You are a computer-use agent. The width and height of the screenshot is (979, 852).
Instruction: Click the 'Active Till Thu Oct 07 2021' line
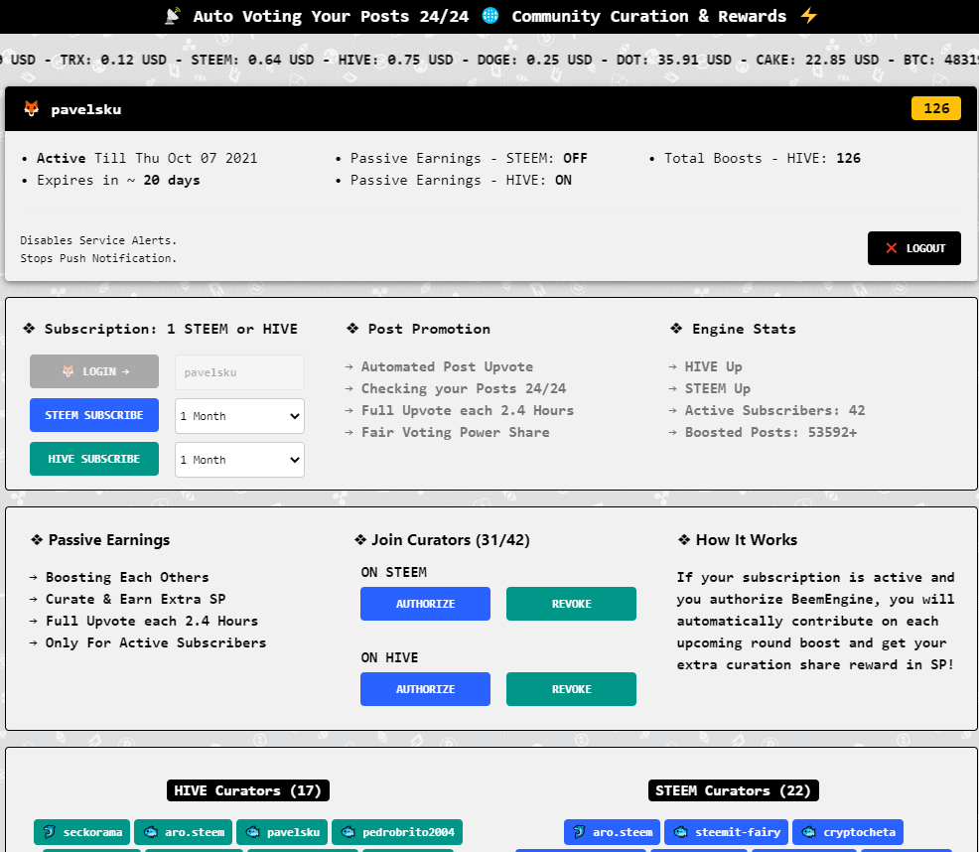tap(147, 158)
